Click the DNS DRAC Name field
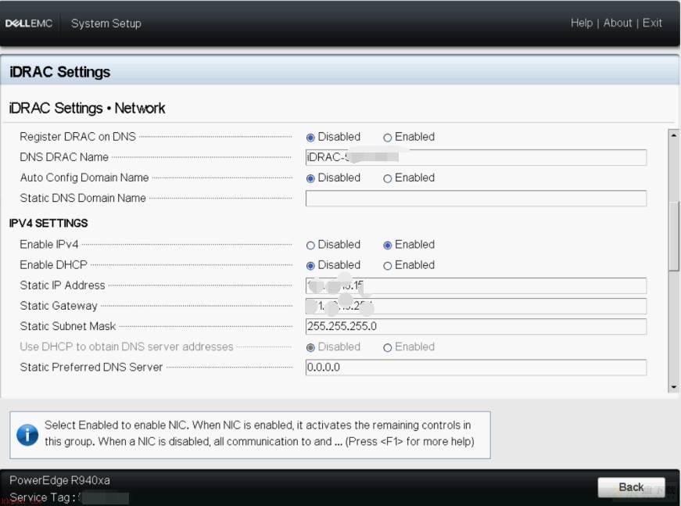681x506 pixels. pos(476,157)
